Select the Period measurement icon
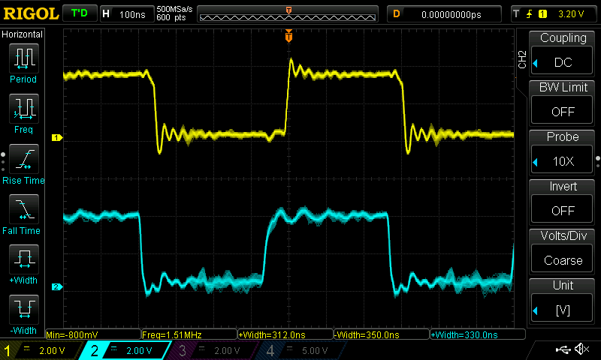 click(24, 58)
